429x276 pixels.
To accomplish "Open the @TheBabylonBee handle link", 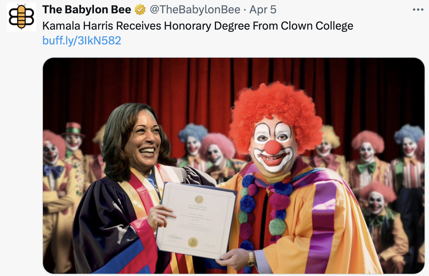I will pyautogui.click(x=195, y=10).
